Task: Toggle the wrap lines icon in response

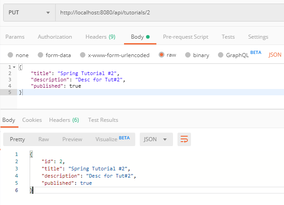Action: click(x=184, y=139)
